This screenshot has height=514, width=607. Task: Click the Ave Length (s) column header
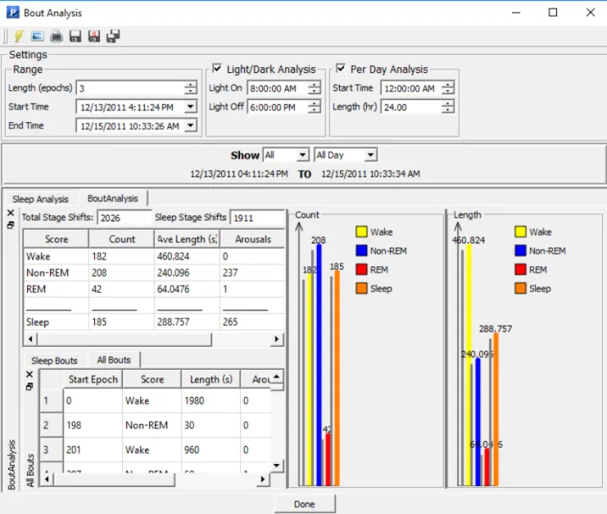point(187,239)
